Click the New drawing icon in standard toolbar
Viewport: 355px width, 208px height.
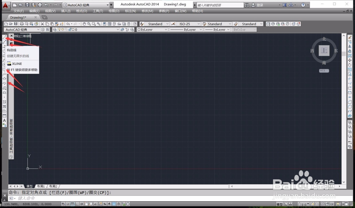(6, 24)
